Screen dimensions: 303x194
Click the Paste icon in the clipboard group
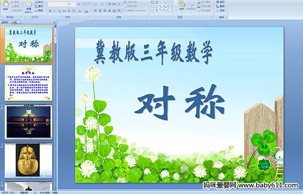(x=6, y=6)
